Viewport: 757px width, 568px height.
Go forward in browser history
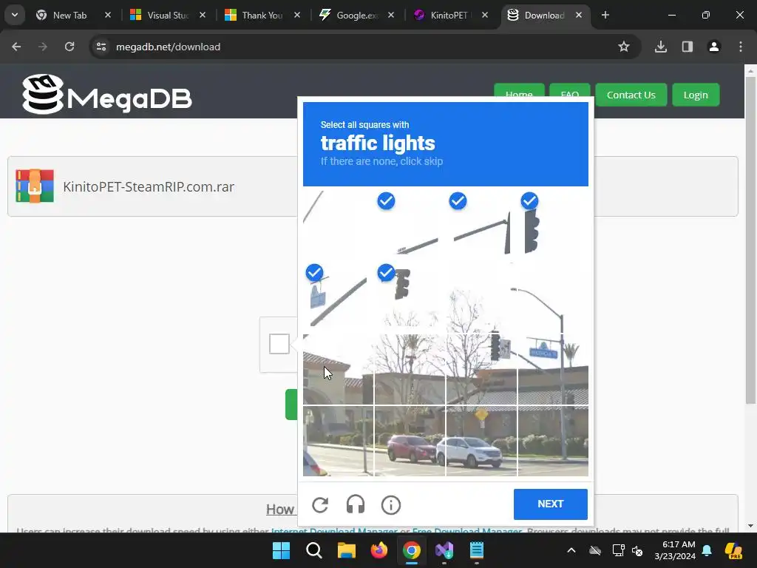point(43,47)
